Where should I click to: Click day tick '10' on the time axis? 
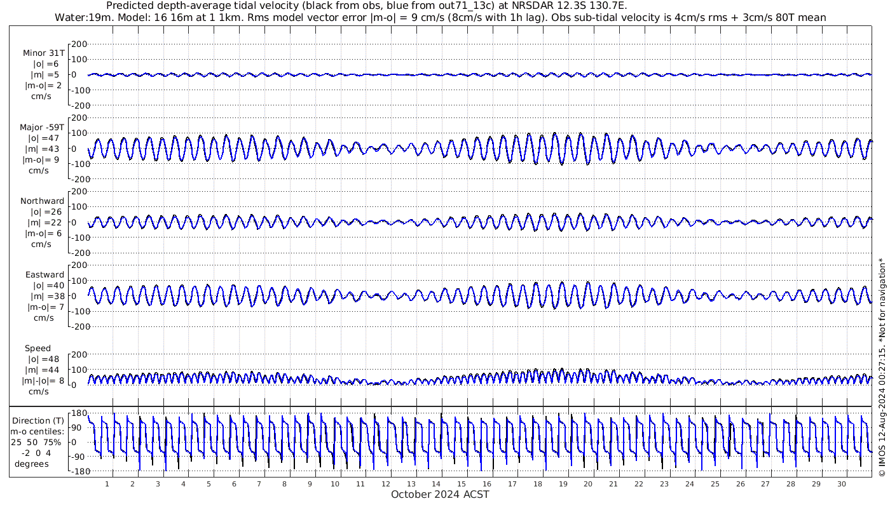pyautogui.click(x=335, y=484)
